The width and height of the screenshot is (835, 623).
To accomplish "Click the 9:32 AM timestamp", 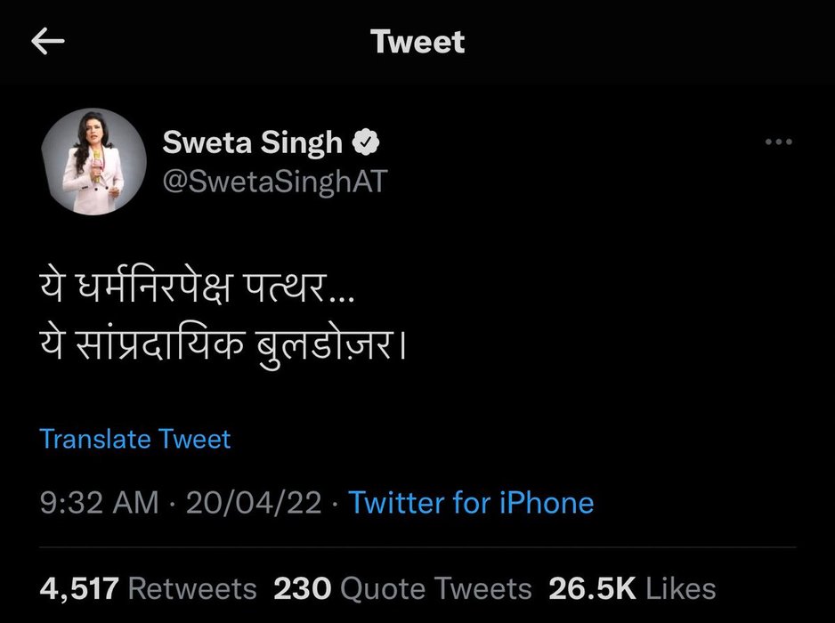I will tap(99, 503).
